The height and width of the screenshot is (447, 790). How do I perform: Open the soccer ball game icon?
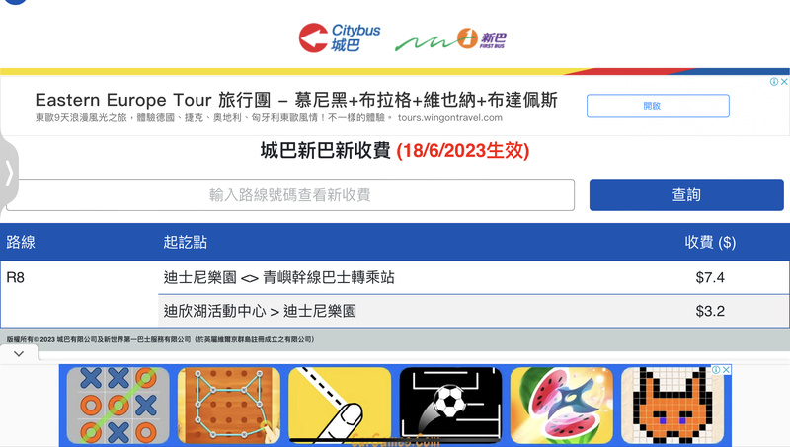450,406
